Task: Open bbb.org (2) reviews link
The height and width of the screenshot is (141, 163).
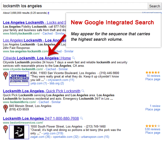Action: point(57,83)
